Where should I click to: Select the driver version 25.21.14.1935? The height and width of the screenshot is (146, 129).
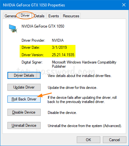[x=63, y=55]
